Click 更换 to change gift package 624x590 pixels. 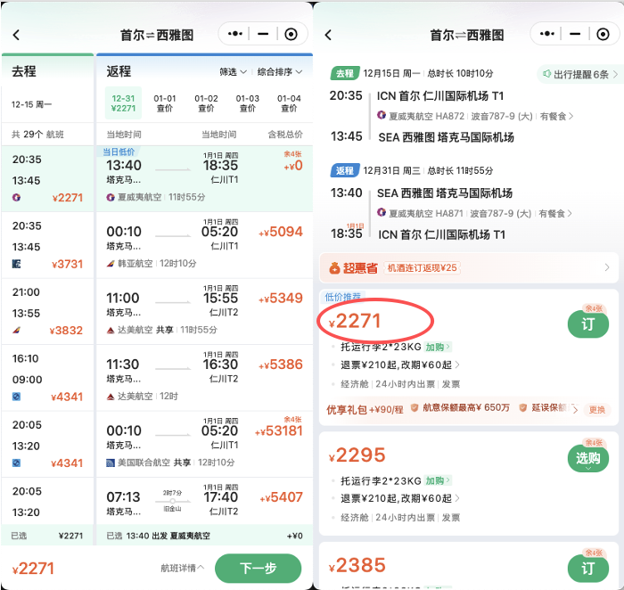597,410
